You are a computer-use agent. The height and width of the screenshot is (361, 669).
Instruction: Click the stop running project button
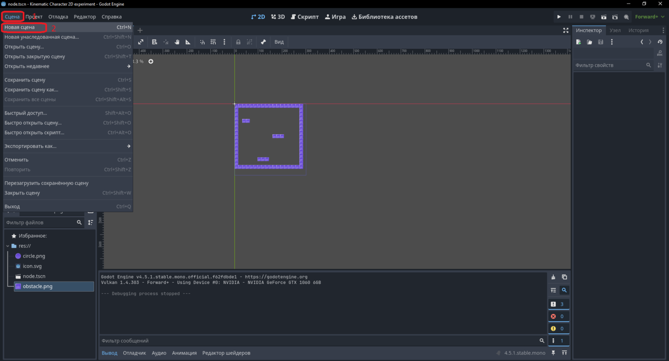[581, 17]
